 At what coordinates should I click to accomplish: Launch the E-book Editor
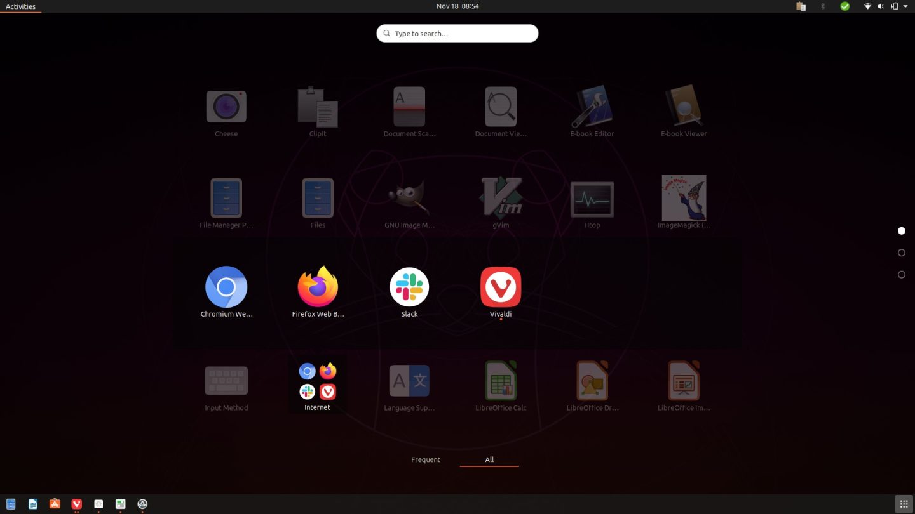tap(592, 107)
